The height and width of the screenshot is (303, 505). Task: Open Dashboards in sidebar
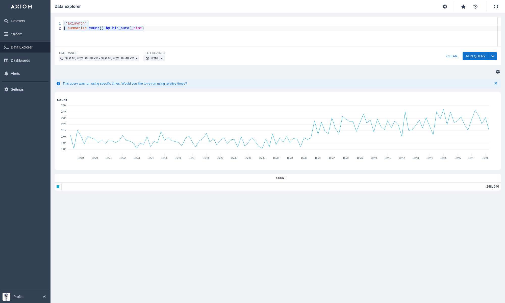tap(20, 60)
